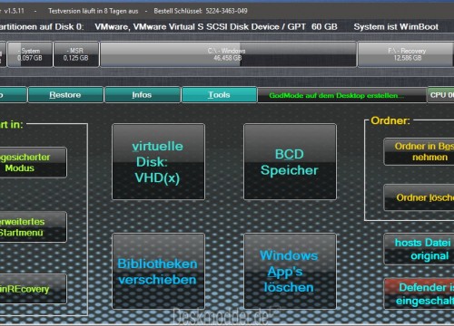Screen dimensions: 454x326
Task: Open the virtuelle Disk VHD(x) tile
Action: click(x=158, y=162)
